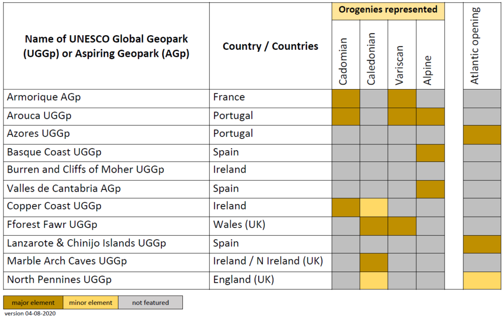This screenshot has height=317, width=502.
Task: Click the 'version 04-08-2020' footnote
Action: coord(30,314)
